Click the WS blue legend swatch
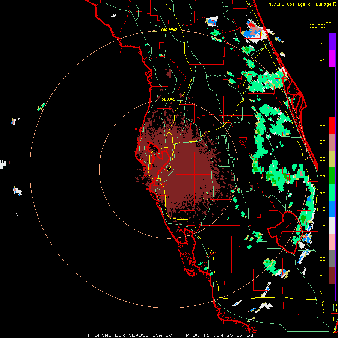Viewport: 338px width, 338px height. point(332,209)
